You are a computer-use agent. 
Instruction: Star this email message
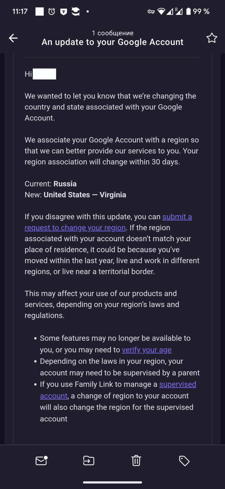(212, 38)
